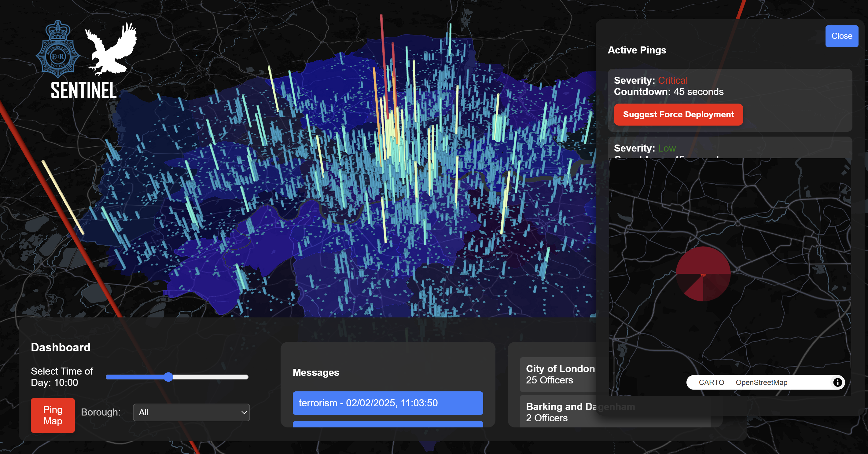Click the SENTINEL title text
The image size is (868, 454).
click(x=83, y=90)
